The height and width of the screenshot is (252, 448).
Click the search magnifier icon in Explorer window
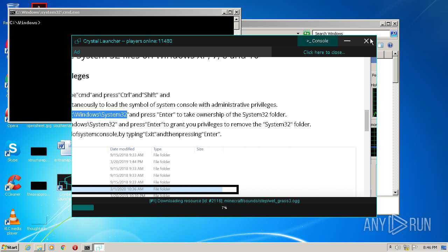(x=393, y=34)
